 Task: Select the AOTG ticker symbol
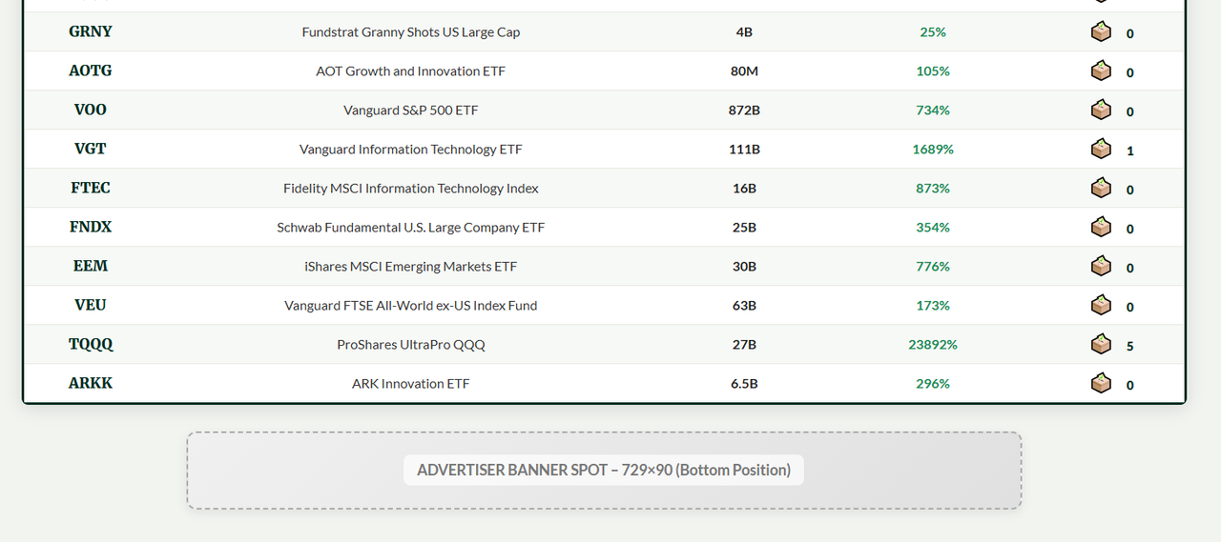pyautogui.click(x=91, y=70)
